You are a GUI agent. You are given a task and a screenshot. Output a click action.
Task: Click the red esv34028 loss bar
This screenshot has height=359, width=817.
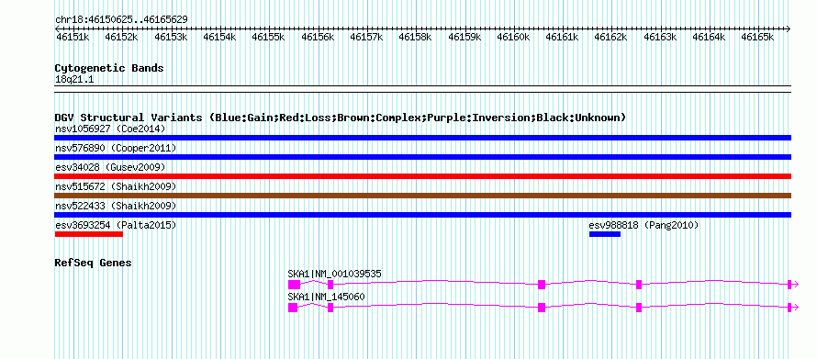click(x=422, y=176)
